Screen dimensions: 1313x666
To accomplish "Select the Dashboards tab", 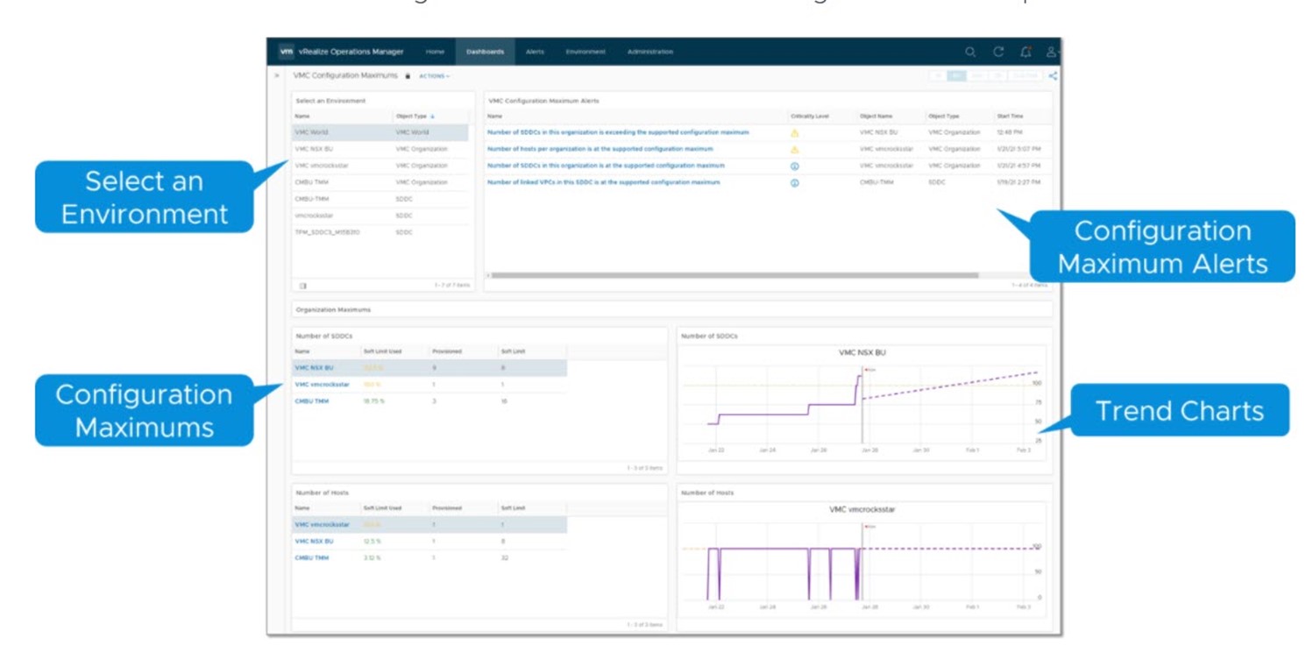I will 485,52.
